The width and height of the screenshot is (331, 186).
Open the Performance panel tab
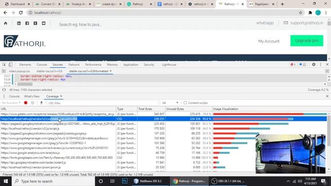[93, 65]
